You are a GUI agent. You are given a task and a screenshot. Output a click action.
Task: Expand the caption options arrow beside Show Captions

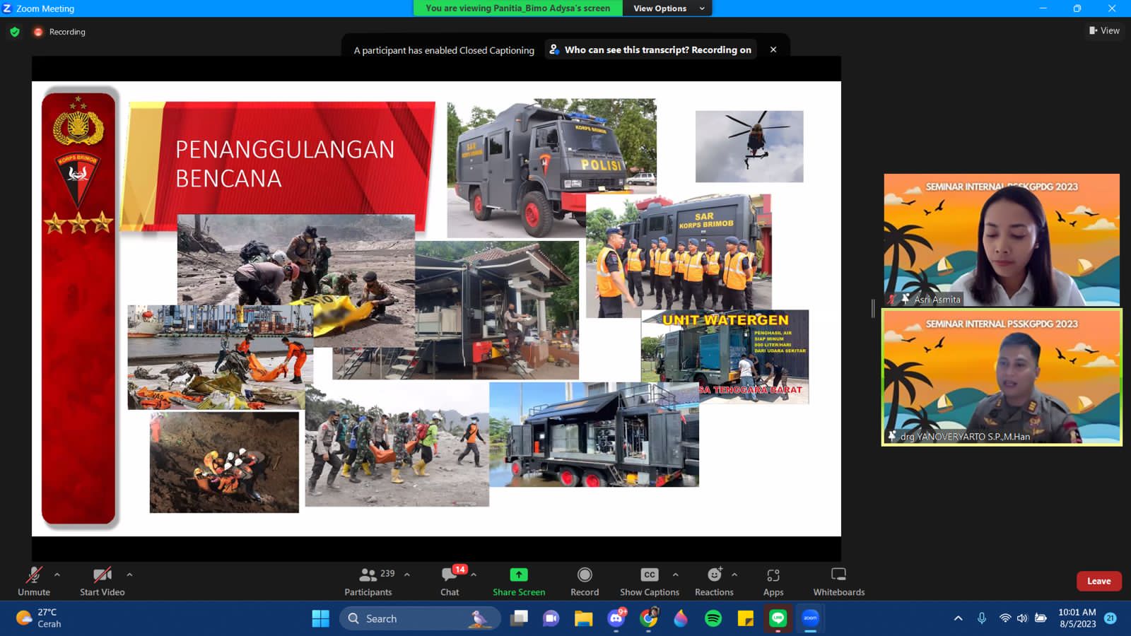pyautogui.click(x=676, y=575)
